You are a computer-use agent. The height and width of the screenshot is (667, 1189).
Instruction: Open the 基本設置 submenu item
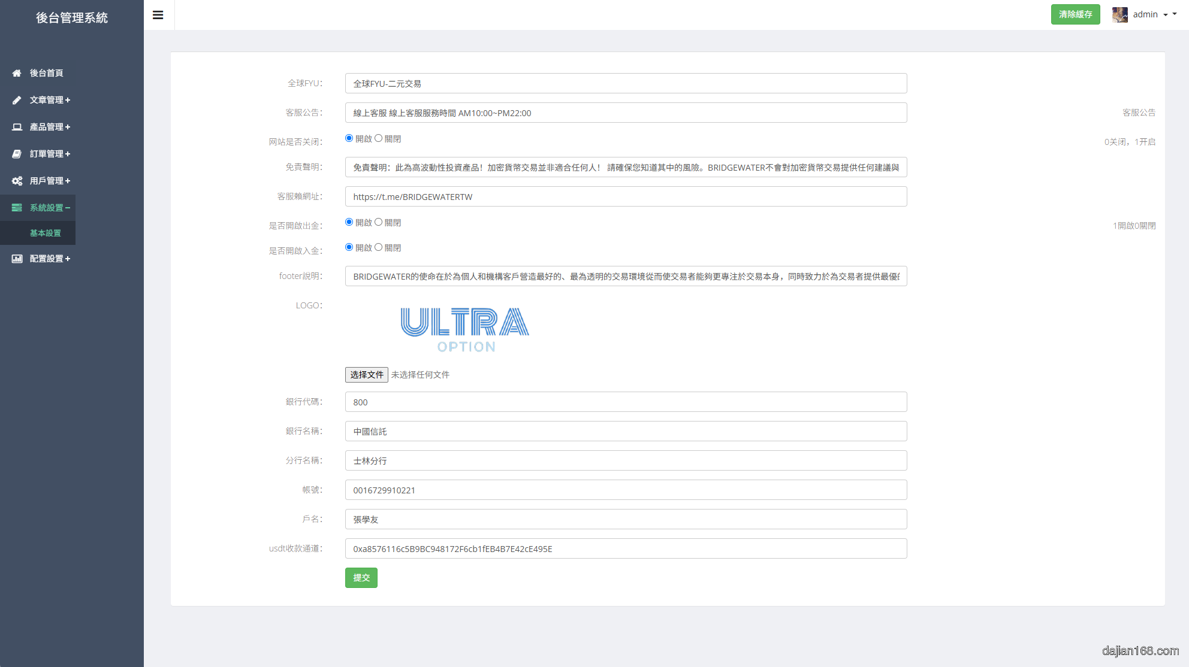(46, 233)
